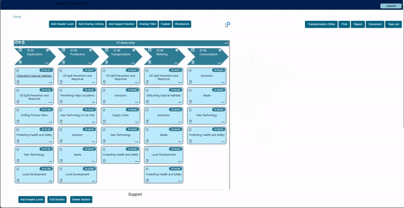Delete the 01.03 Transportation arrow

107,62
